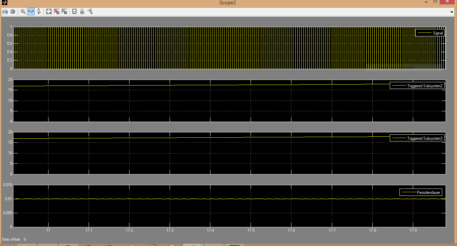The image size is (457, 246).
Task: Click the Print icon in toolbar
Action: [5, 11]
